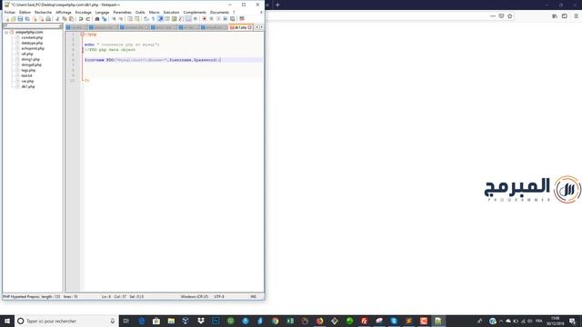
Task: Click the Undo toolbar icon
Action: (x=81, y=18)
